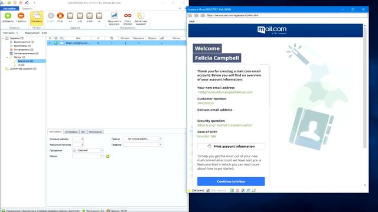Open the Остановка lower panel tab
This screenshot has height=212, width=378.
(x=71, y=132)
